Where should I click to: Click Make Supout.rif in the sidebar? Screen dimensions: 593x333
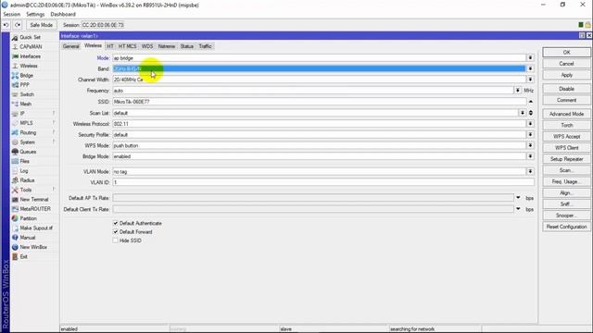36,228
